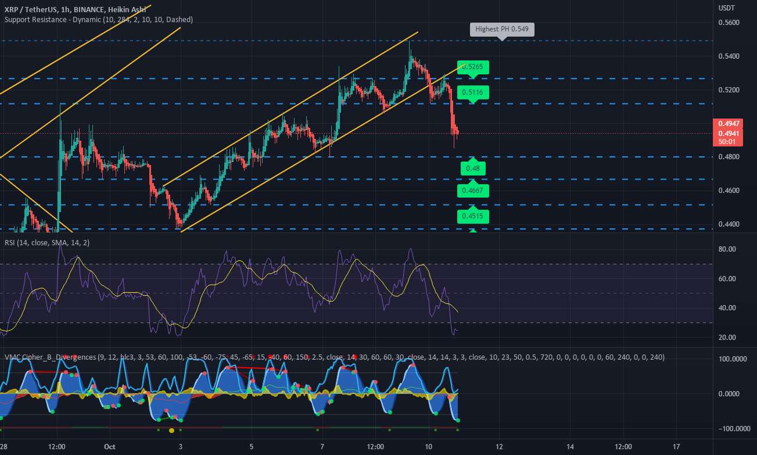Click the 60.00 RSI axis value
The image size is (757, 455).
pyautogui.click(x=727, y=279)
